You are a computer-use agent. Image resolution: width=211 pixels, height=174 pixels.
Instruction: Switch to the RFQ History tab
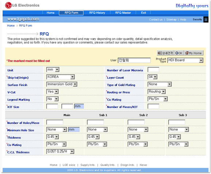click(97, 13)
